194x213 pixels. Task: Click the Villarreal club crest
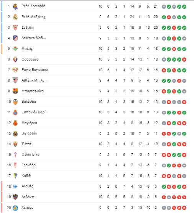tap(15, 134)
